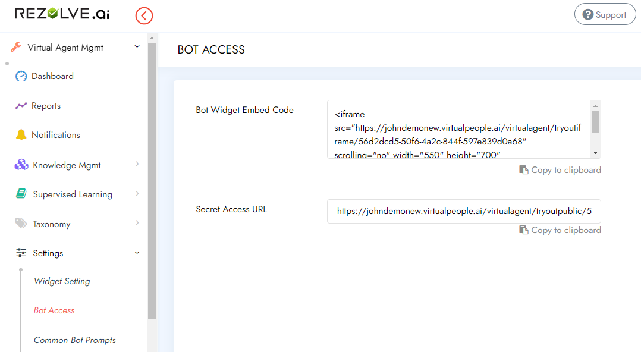Expand the Supervised Learning submenu arrow
The height and width of the screenshot is (352, 641).
[x=137, y=193]
